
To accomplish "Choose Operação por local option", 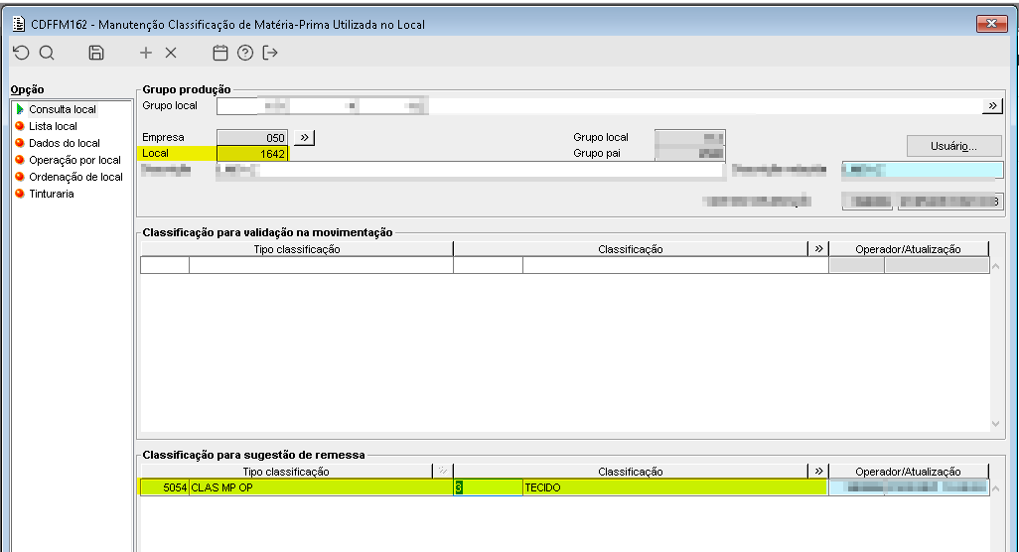I will (x=74, y=160).
